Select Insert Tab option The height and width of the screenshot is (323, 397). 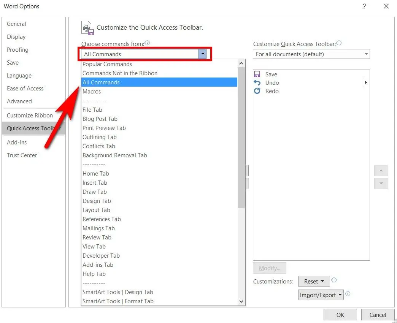[159, 183]
